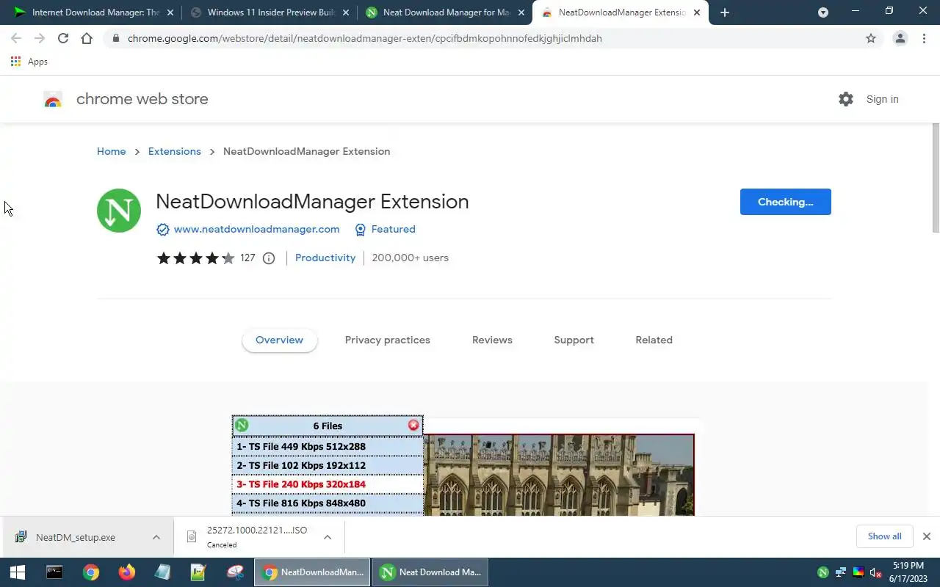Open the tab search dropdown
The width and height of the screenshot is (940, 587).
pos(823,12)
